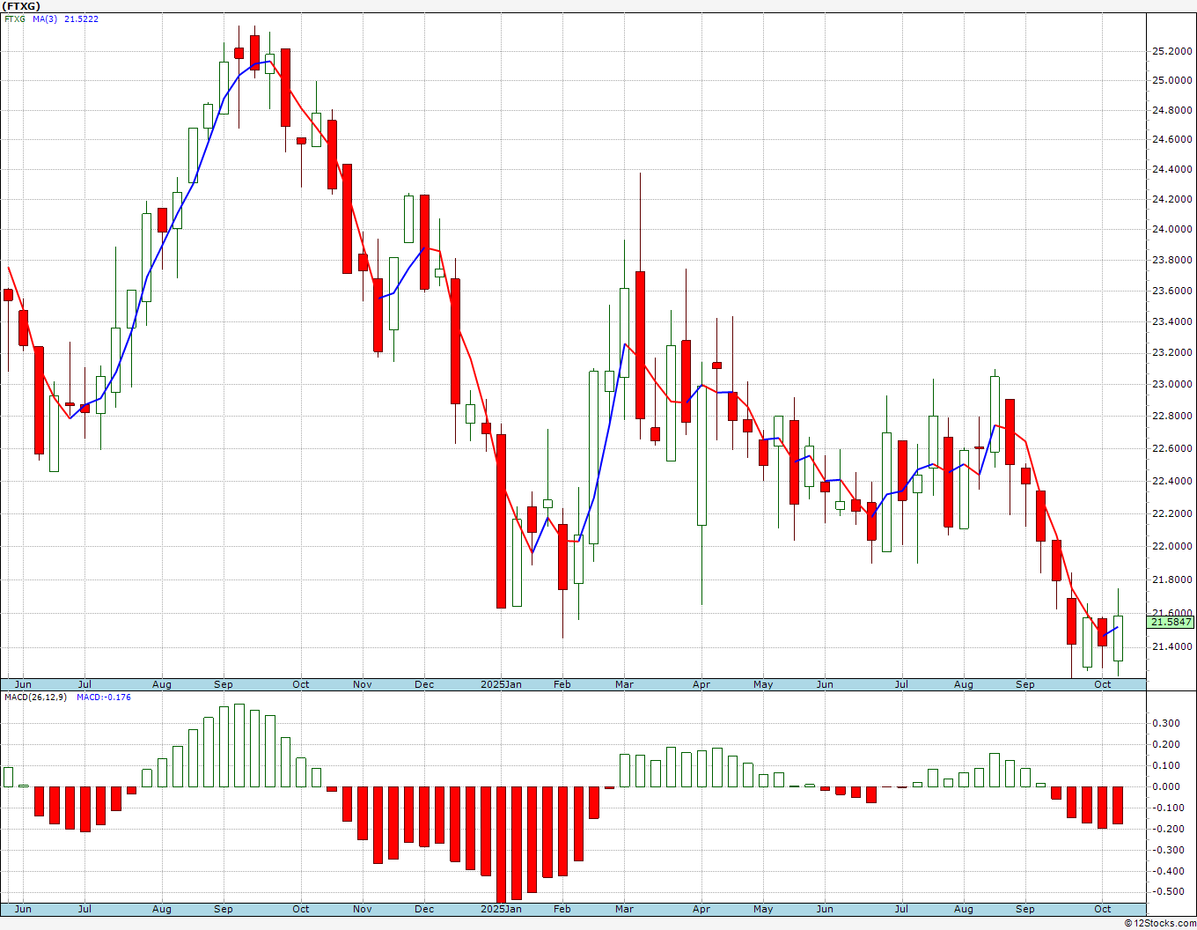Click May on the price chart axis

763,684
